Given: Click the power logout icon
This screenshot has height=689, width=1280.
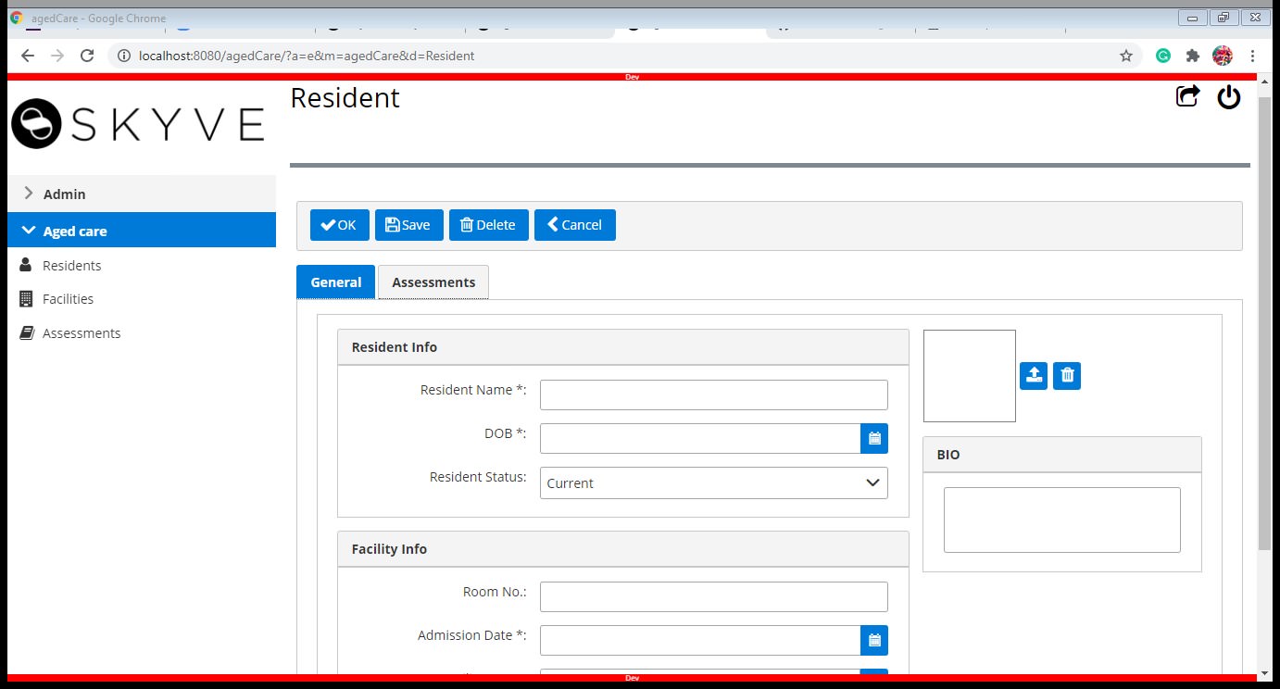Looking at the screenshot, I should 1229,96.
